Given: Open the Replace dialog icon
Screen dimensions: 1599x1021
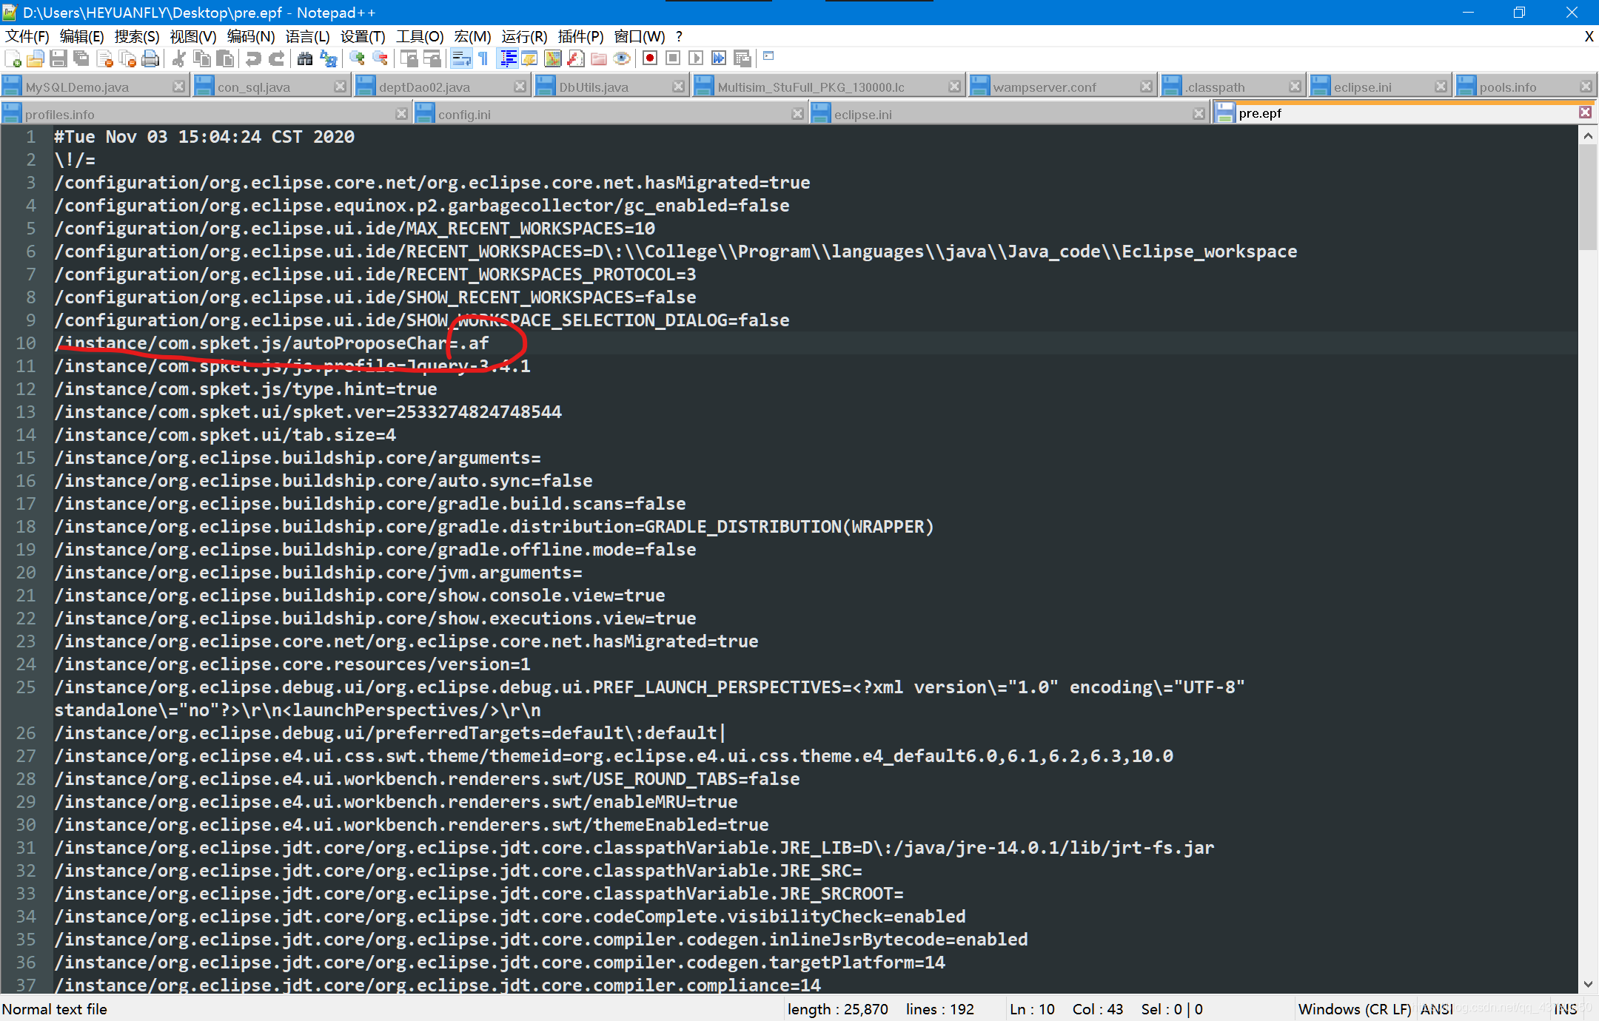Looking at the screenshot, I should [x=328, y=59].
